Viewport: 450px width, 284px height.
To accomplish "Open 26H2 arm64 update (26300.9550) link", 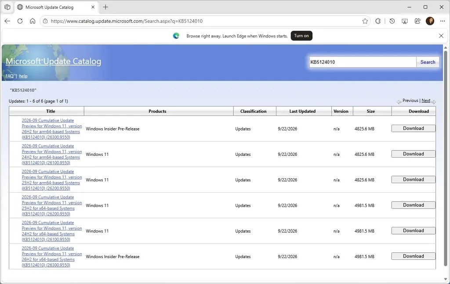I will (52, 129).
